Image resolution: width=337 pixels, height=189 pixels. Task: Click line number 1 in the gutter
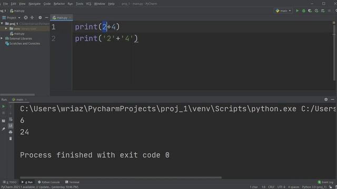point(53,27)
